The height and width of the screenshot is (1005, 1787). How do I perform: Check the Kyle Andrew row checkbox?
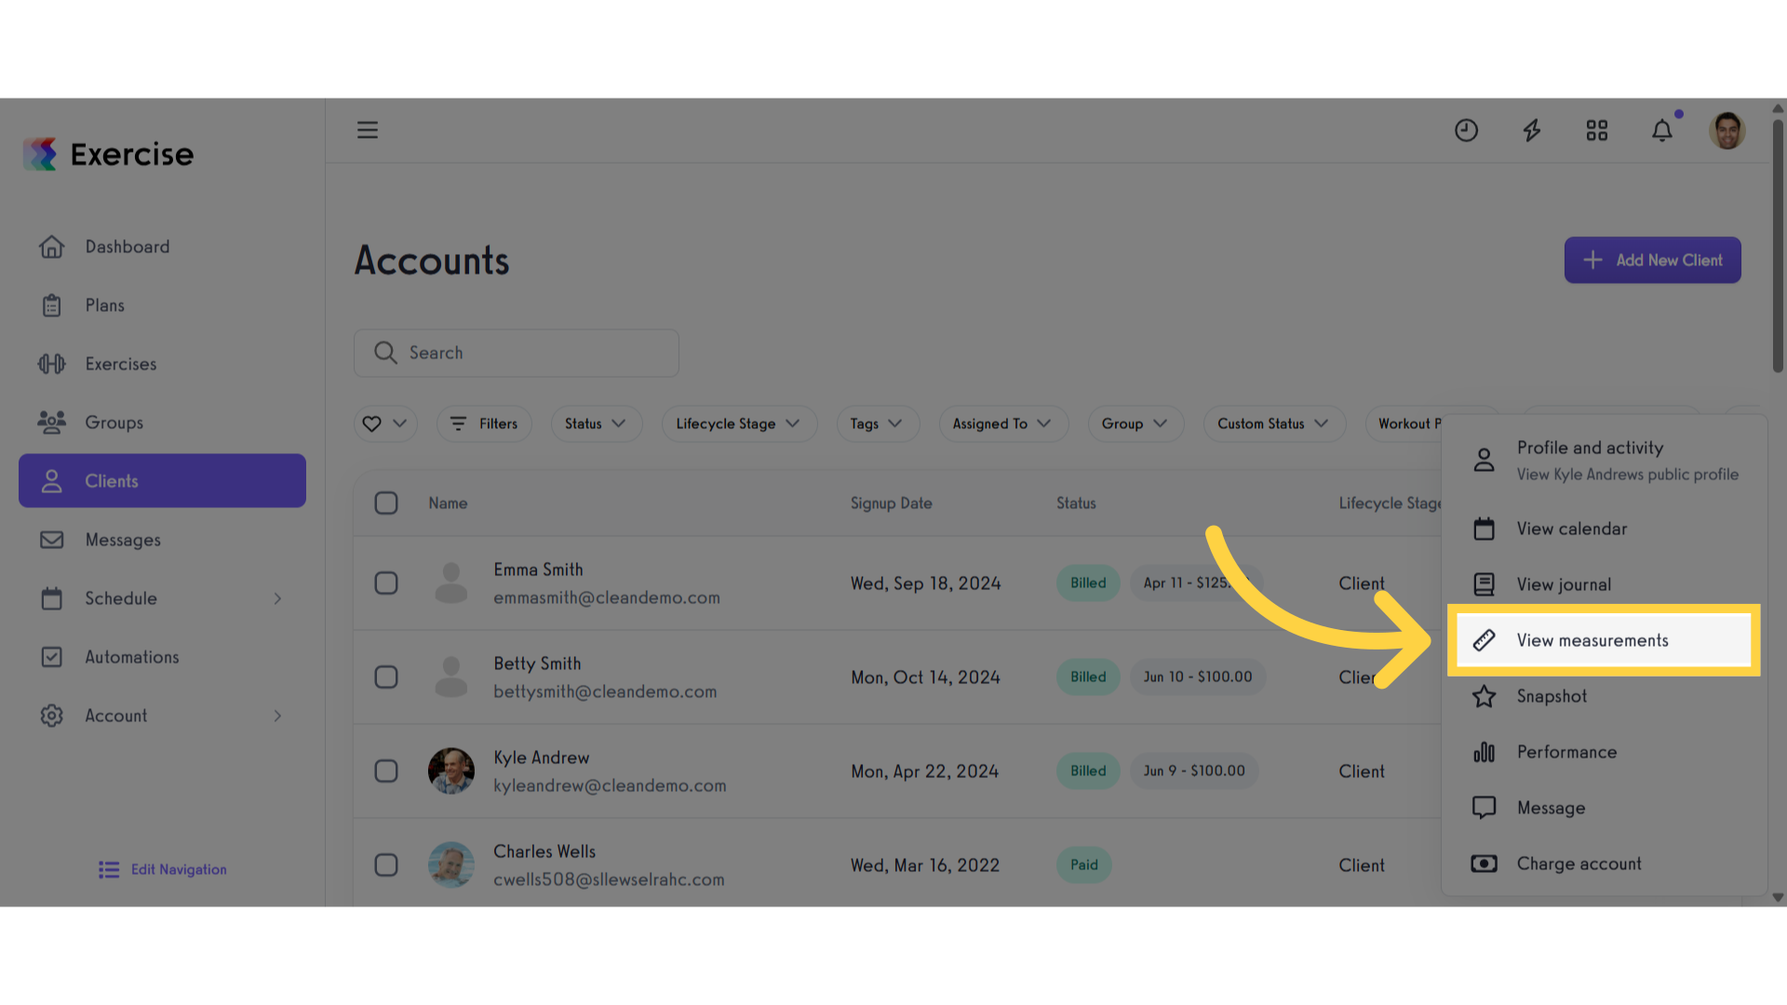pyautogui.click(x=386, y=771)
